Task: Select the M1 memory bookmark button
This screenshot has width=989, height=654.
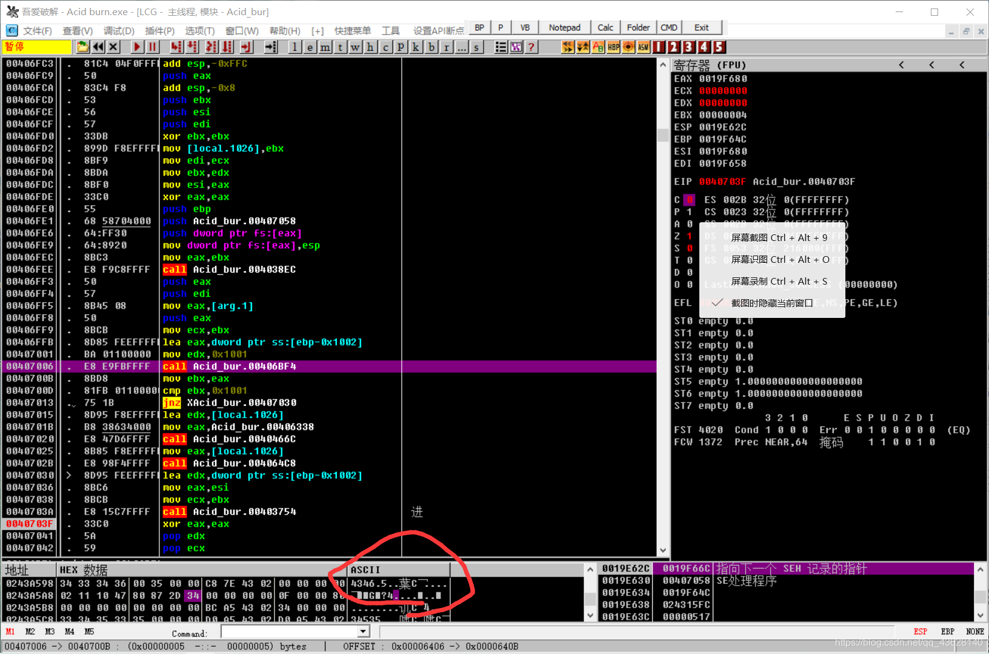Action: (x=10, y=632)
